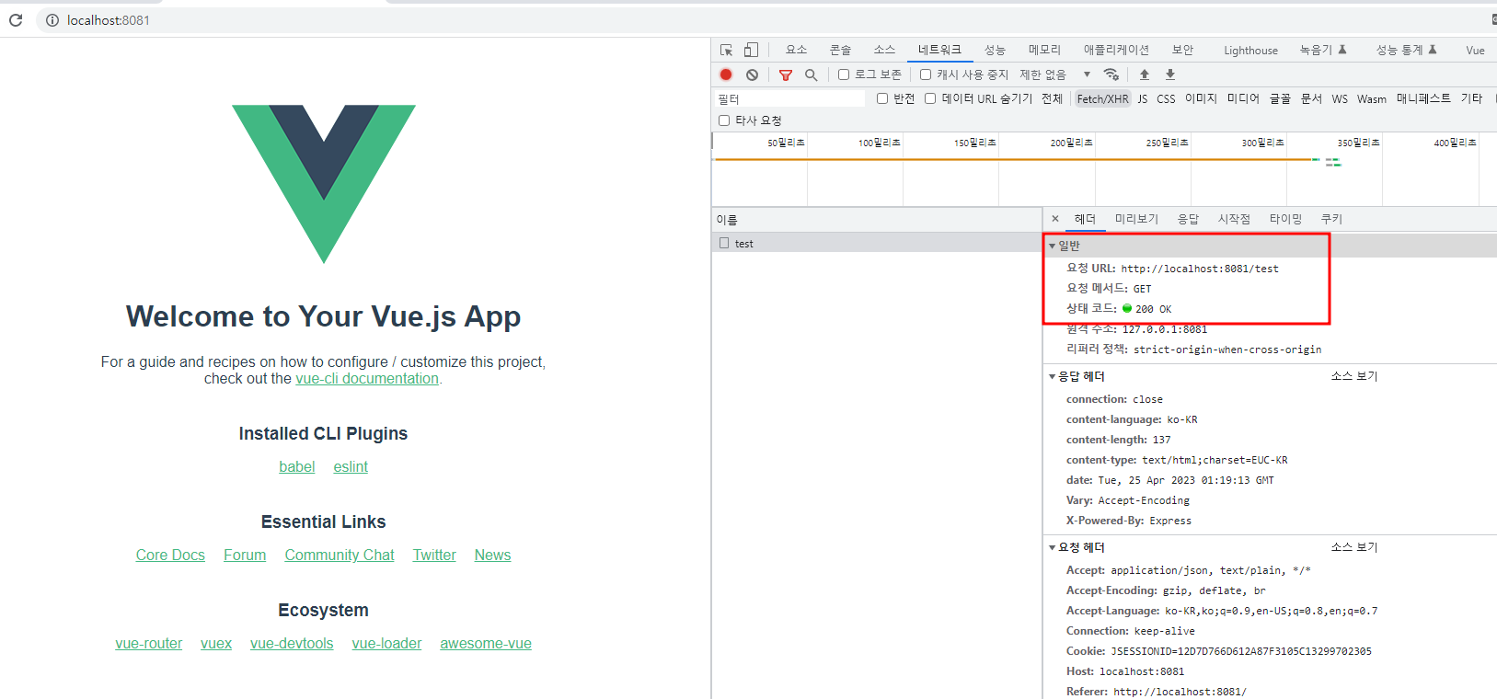
Task: Filter requests by 이미지 type
Action: tap(1201, 98)
